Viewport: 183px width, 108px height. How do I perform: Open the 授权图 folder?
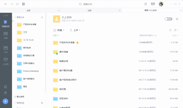click(x=63, y=89)
